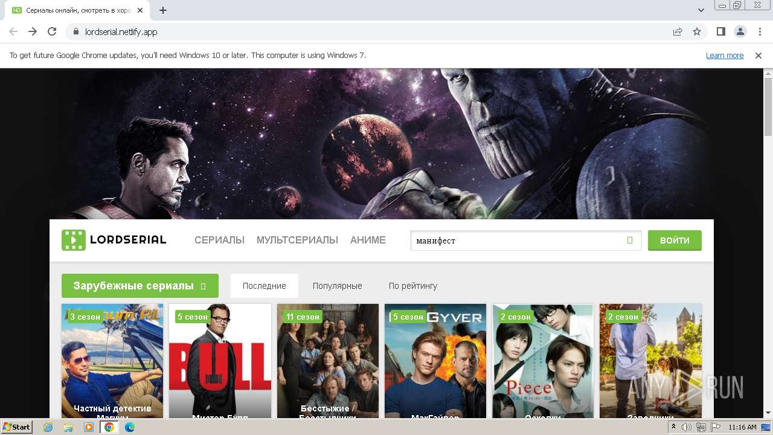Open File Explorer from taskbar
Image resolution: width=773 pixels, height=435 pixels.
[x=68, y=427]
